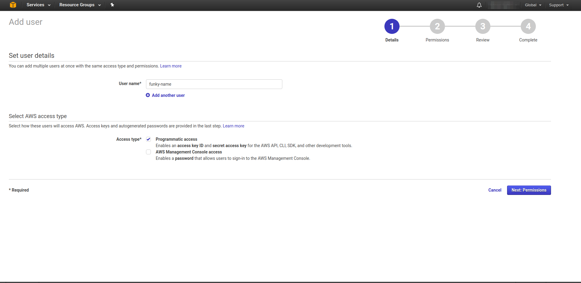Click the pin shortcut icon

[x=112, y=5]
